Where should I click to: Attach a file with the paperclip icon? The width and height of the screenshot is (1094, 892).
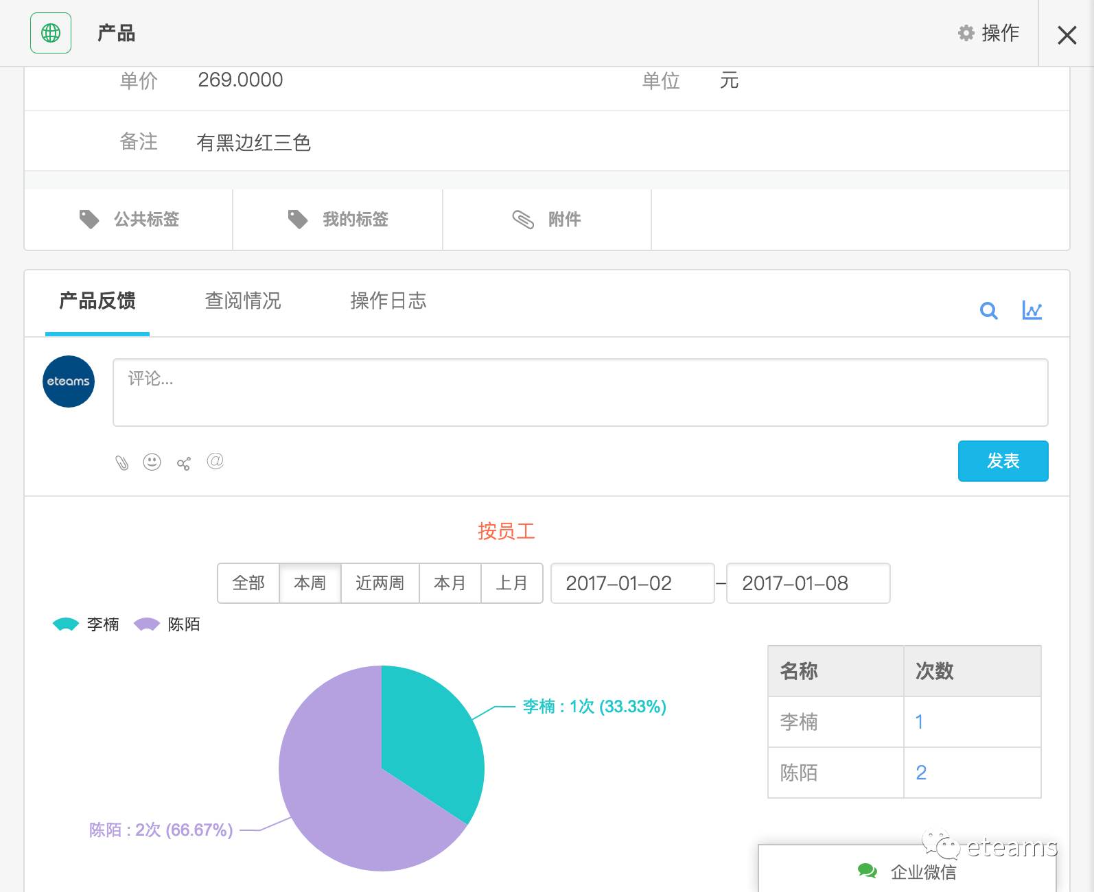(x=121, y=463)
